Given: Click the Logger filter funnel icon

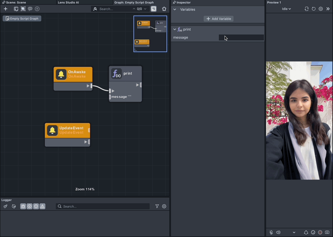Looking at the screenshot, I should point(157,206).
